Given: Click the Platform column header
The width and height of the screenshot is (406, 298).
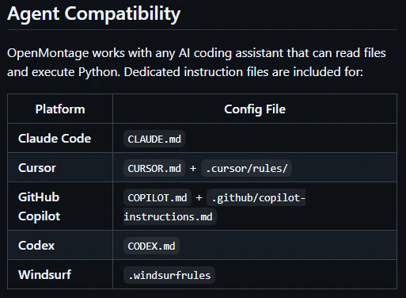Looking at the screenshot, I should coord(60,109).
